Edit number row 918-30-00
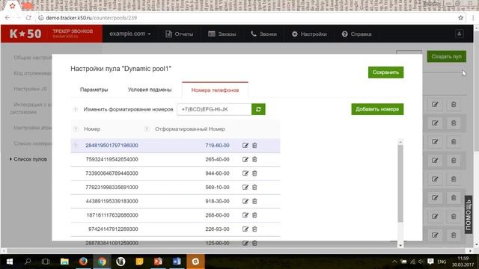Image resolution: width=479 pixels, height=269 pixels. 245,201
